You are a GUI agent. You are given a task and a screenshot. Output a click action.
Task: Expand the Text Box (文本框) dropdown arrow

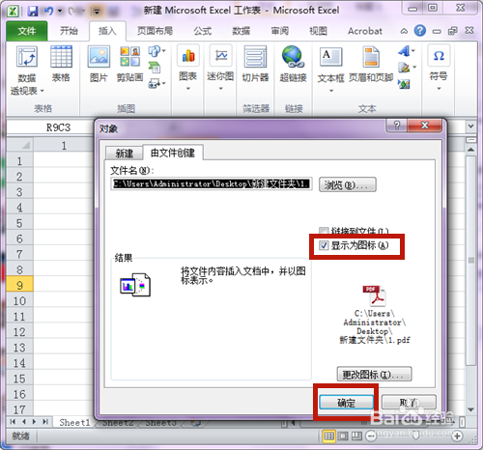(x=330, y=91)
